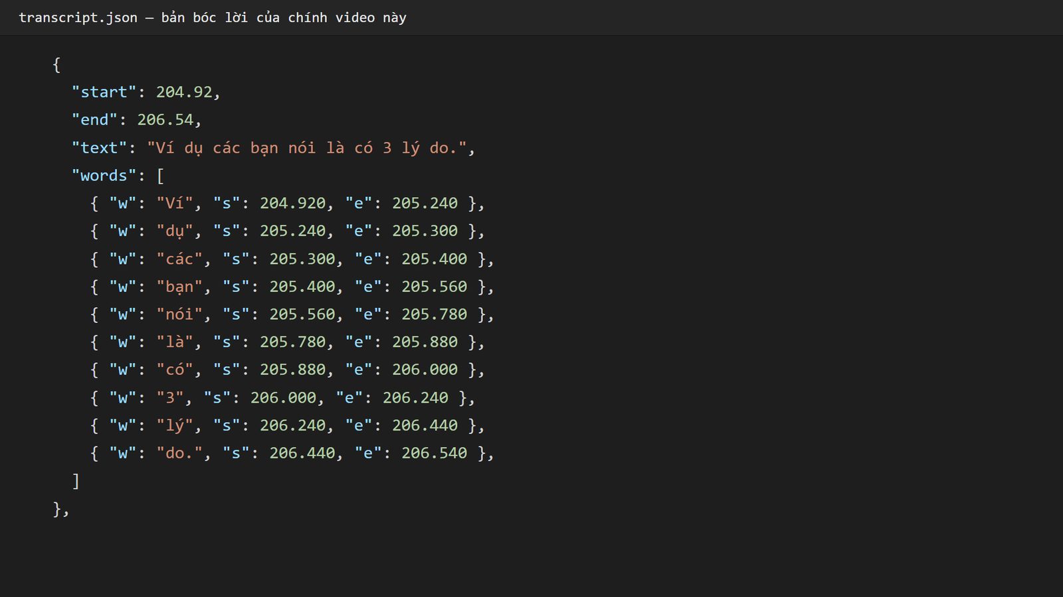Image resolution: width=1063 pixels, height=597 pixels.
Task: Click end time 205.300 in the "dụ" row
Action: coord(425,231)
